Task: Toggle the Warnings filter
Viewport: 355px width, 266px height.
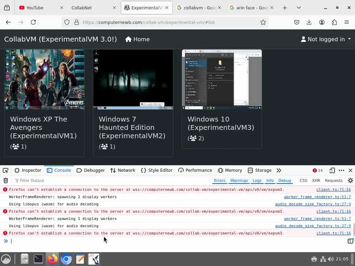Action: click(x=239, y=180)
